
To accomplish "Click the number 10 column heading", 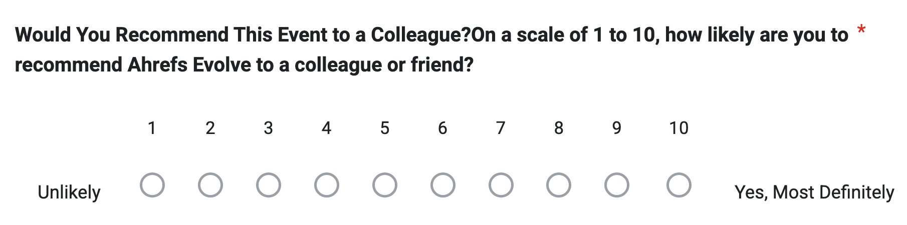I will click(x=679, y=128).
